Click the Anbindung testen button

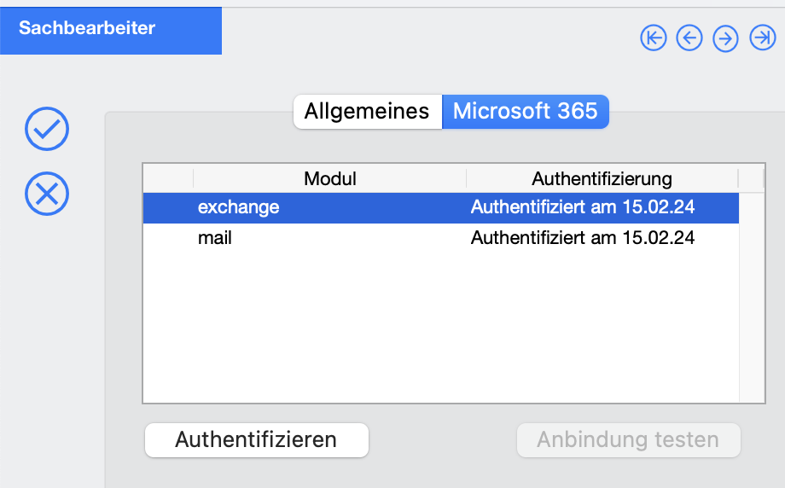(x=628, y=440)
